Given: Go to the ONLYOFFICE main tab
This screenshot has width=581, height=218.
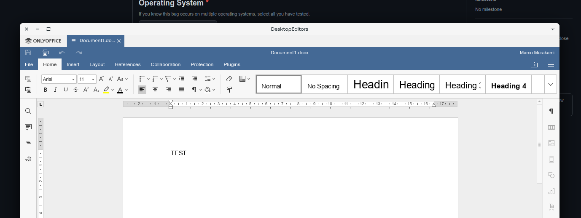Looking at the screenshot, I should pos(43,41).
